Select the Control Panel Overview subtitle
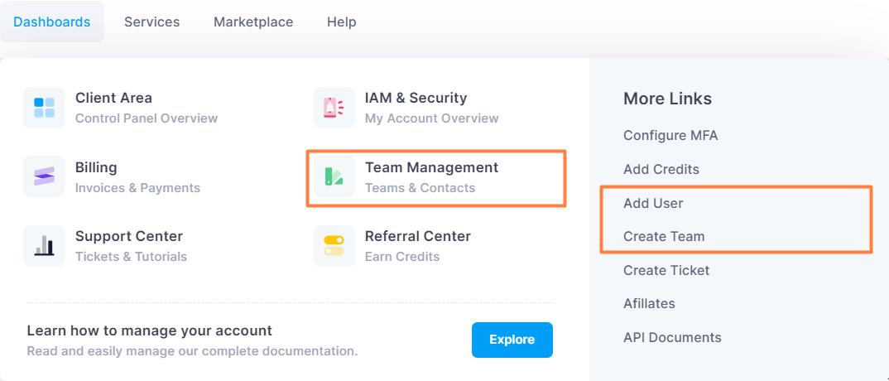Viewport: 889px width, 381px height. (x=147, y=118)
